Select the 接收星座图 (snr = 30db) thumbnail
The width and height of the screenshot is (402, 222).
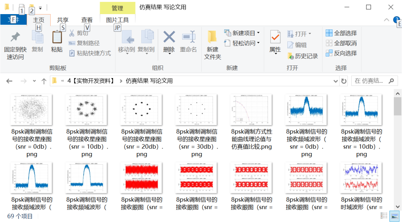[x=196, y=109]
